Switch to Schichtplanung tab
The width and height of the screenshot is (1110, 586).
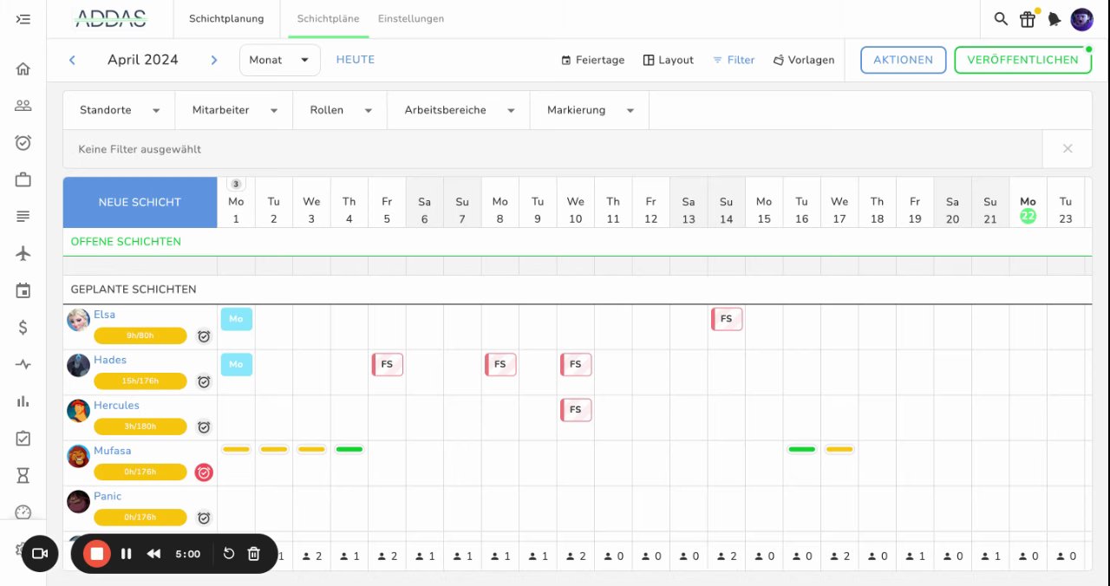(x=226, y=18)
